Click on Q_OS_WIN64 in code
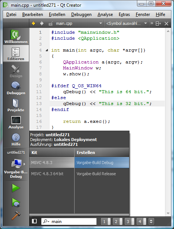 click(x=86, y=86)
